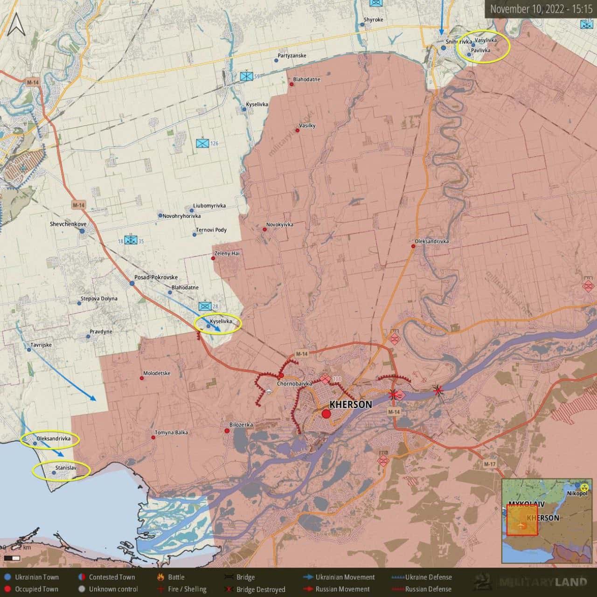Click the km scale bar
This screenshot has height=597, width=597.
tap(12, 558)
